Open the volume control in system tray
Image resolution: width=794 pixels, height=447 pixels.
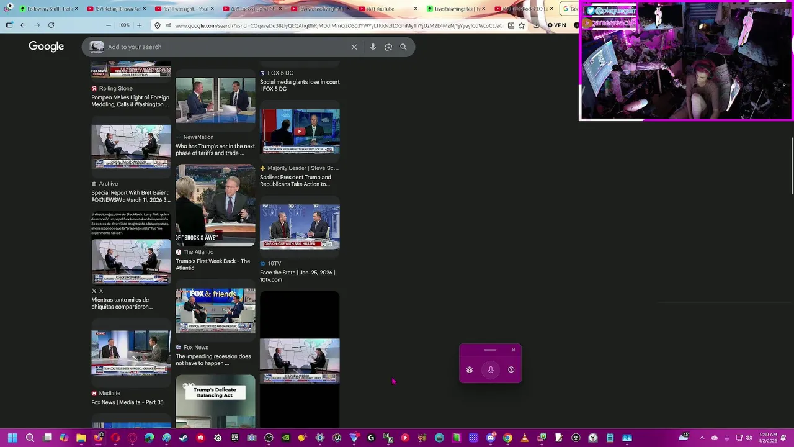click(749, 438)
